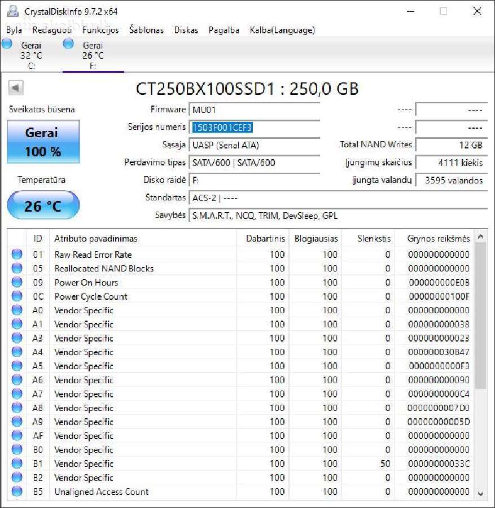The width and height of the screenshot is (495, 508).
Task: Open the Redaguoti menu
Action: tap(52, 30)
